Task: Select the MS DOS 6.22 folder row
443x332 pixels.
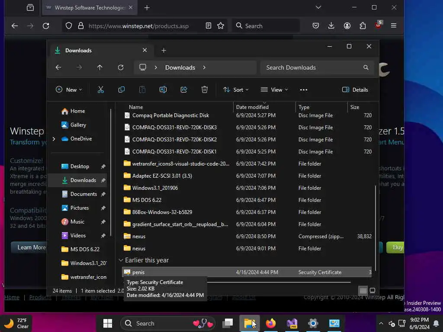Action: [247, 200]
